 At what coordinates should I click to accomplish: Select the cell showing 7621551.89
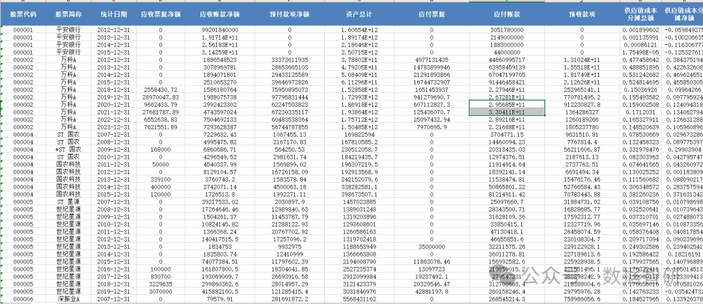[x=161, y=128]
